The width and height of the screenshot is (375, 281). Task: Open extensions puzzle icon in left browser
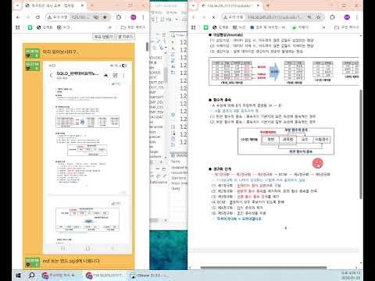coord(119,17)
